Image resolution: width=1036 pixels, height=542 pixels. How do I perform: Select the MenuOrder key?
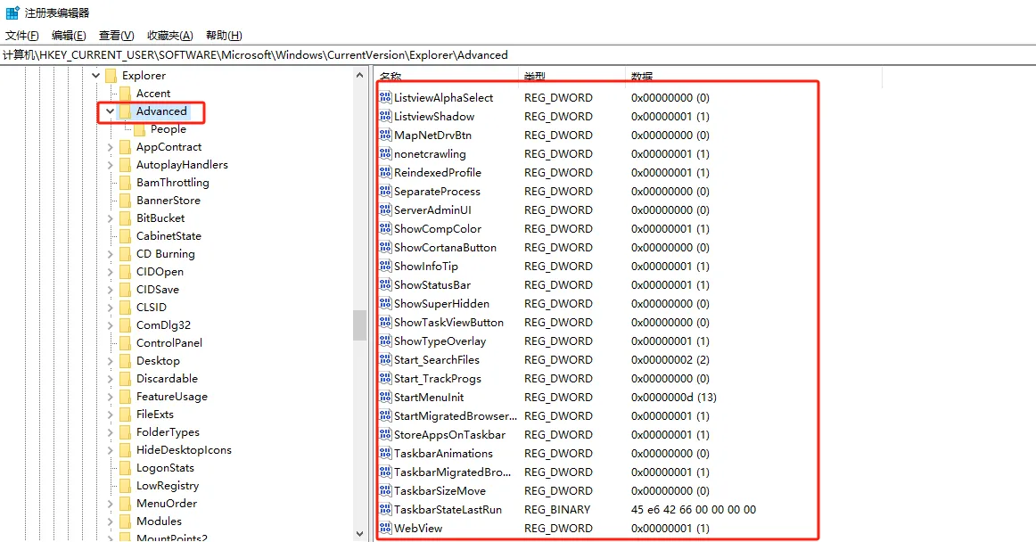tap(167, 504)
